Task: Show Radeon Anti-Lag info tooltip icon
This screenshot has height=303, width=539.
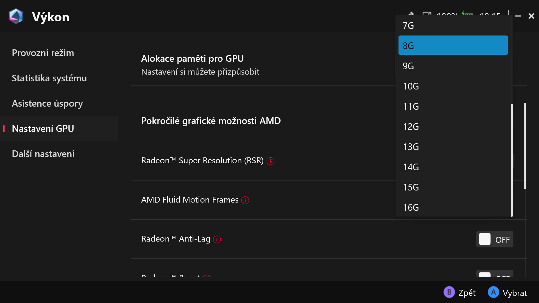Action: point(217,239)
